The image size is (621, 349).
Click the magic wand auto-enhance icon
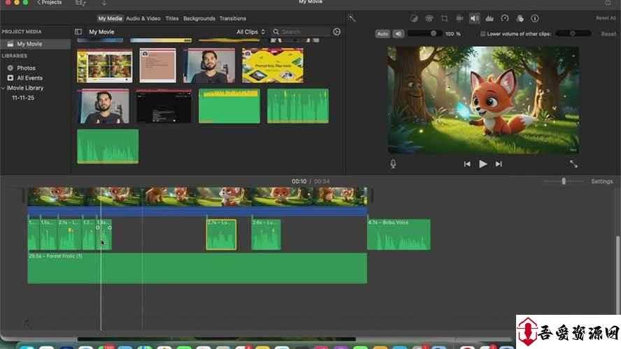click(x=351, y=18)
